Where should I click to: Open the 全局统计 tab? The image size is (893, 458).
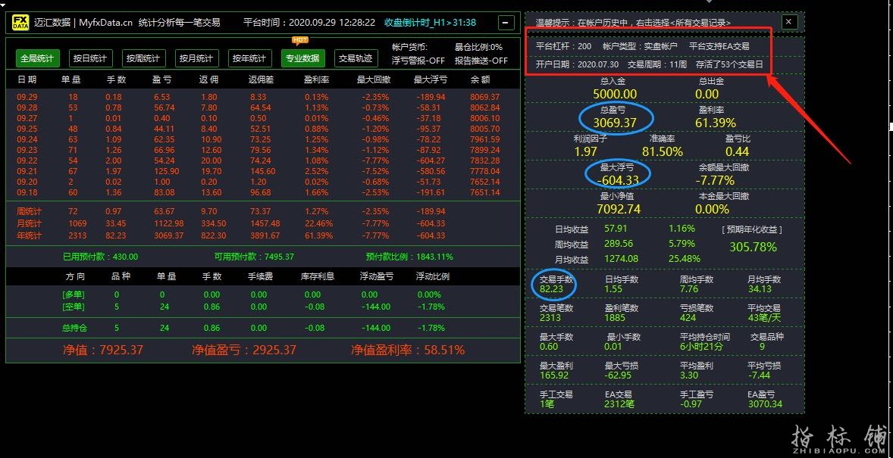(37, 58)
